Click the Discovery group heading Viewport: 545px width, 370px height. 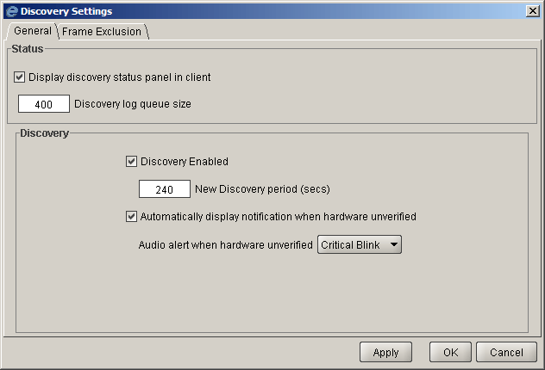coord(44,133)
